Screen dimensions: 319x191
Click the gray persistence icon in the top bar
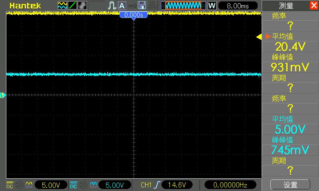pyautogui.click(x=82, y=6)
